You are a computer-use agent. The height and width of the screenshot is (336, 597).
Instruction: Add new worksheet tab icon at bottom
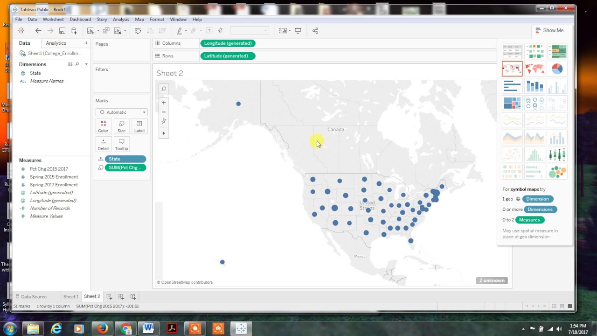pyautogui.click(x=109, y=297)
